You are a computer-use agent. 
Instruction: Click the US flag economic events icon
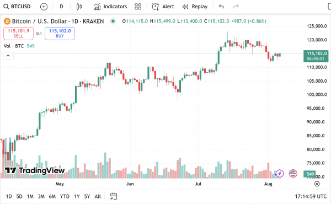[293, 174]
